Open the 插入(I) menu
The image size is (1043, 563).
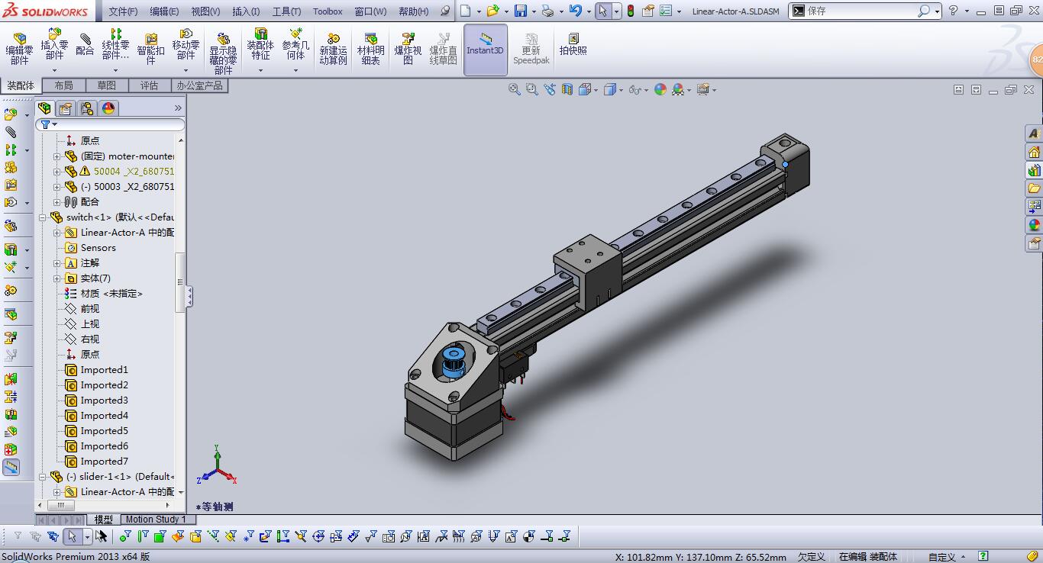[x=246, y=11]
